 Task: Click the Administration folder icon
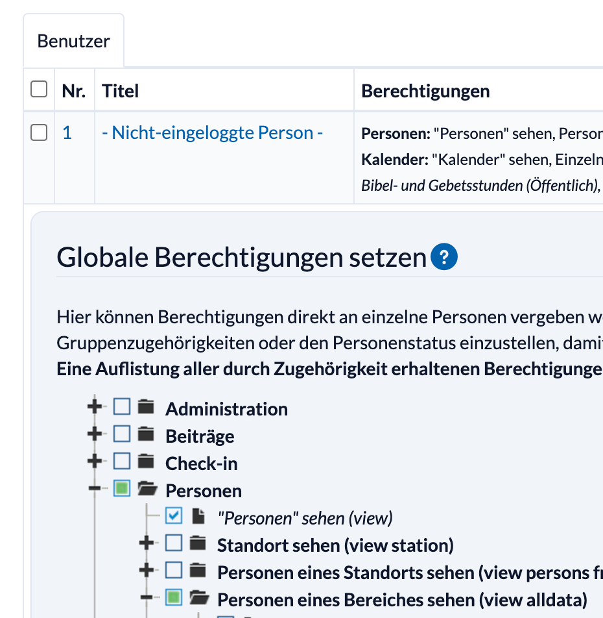point(146,407)
